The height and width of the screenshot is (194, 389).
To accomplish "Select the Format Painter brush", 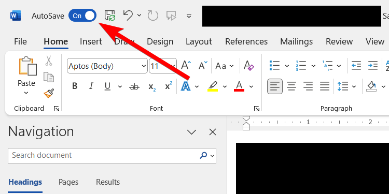I will [x=49, y=93].
